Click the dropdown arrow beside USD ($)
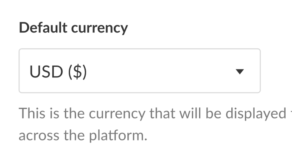Screen dimensions: 292x159 (x=240, y=71)
